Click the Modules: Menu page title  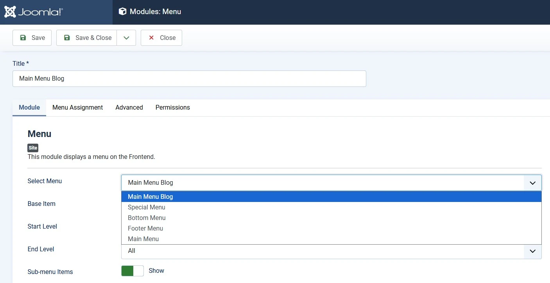click(155, 12)
